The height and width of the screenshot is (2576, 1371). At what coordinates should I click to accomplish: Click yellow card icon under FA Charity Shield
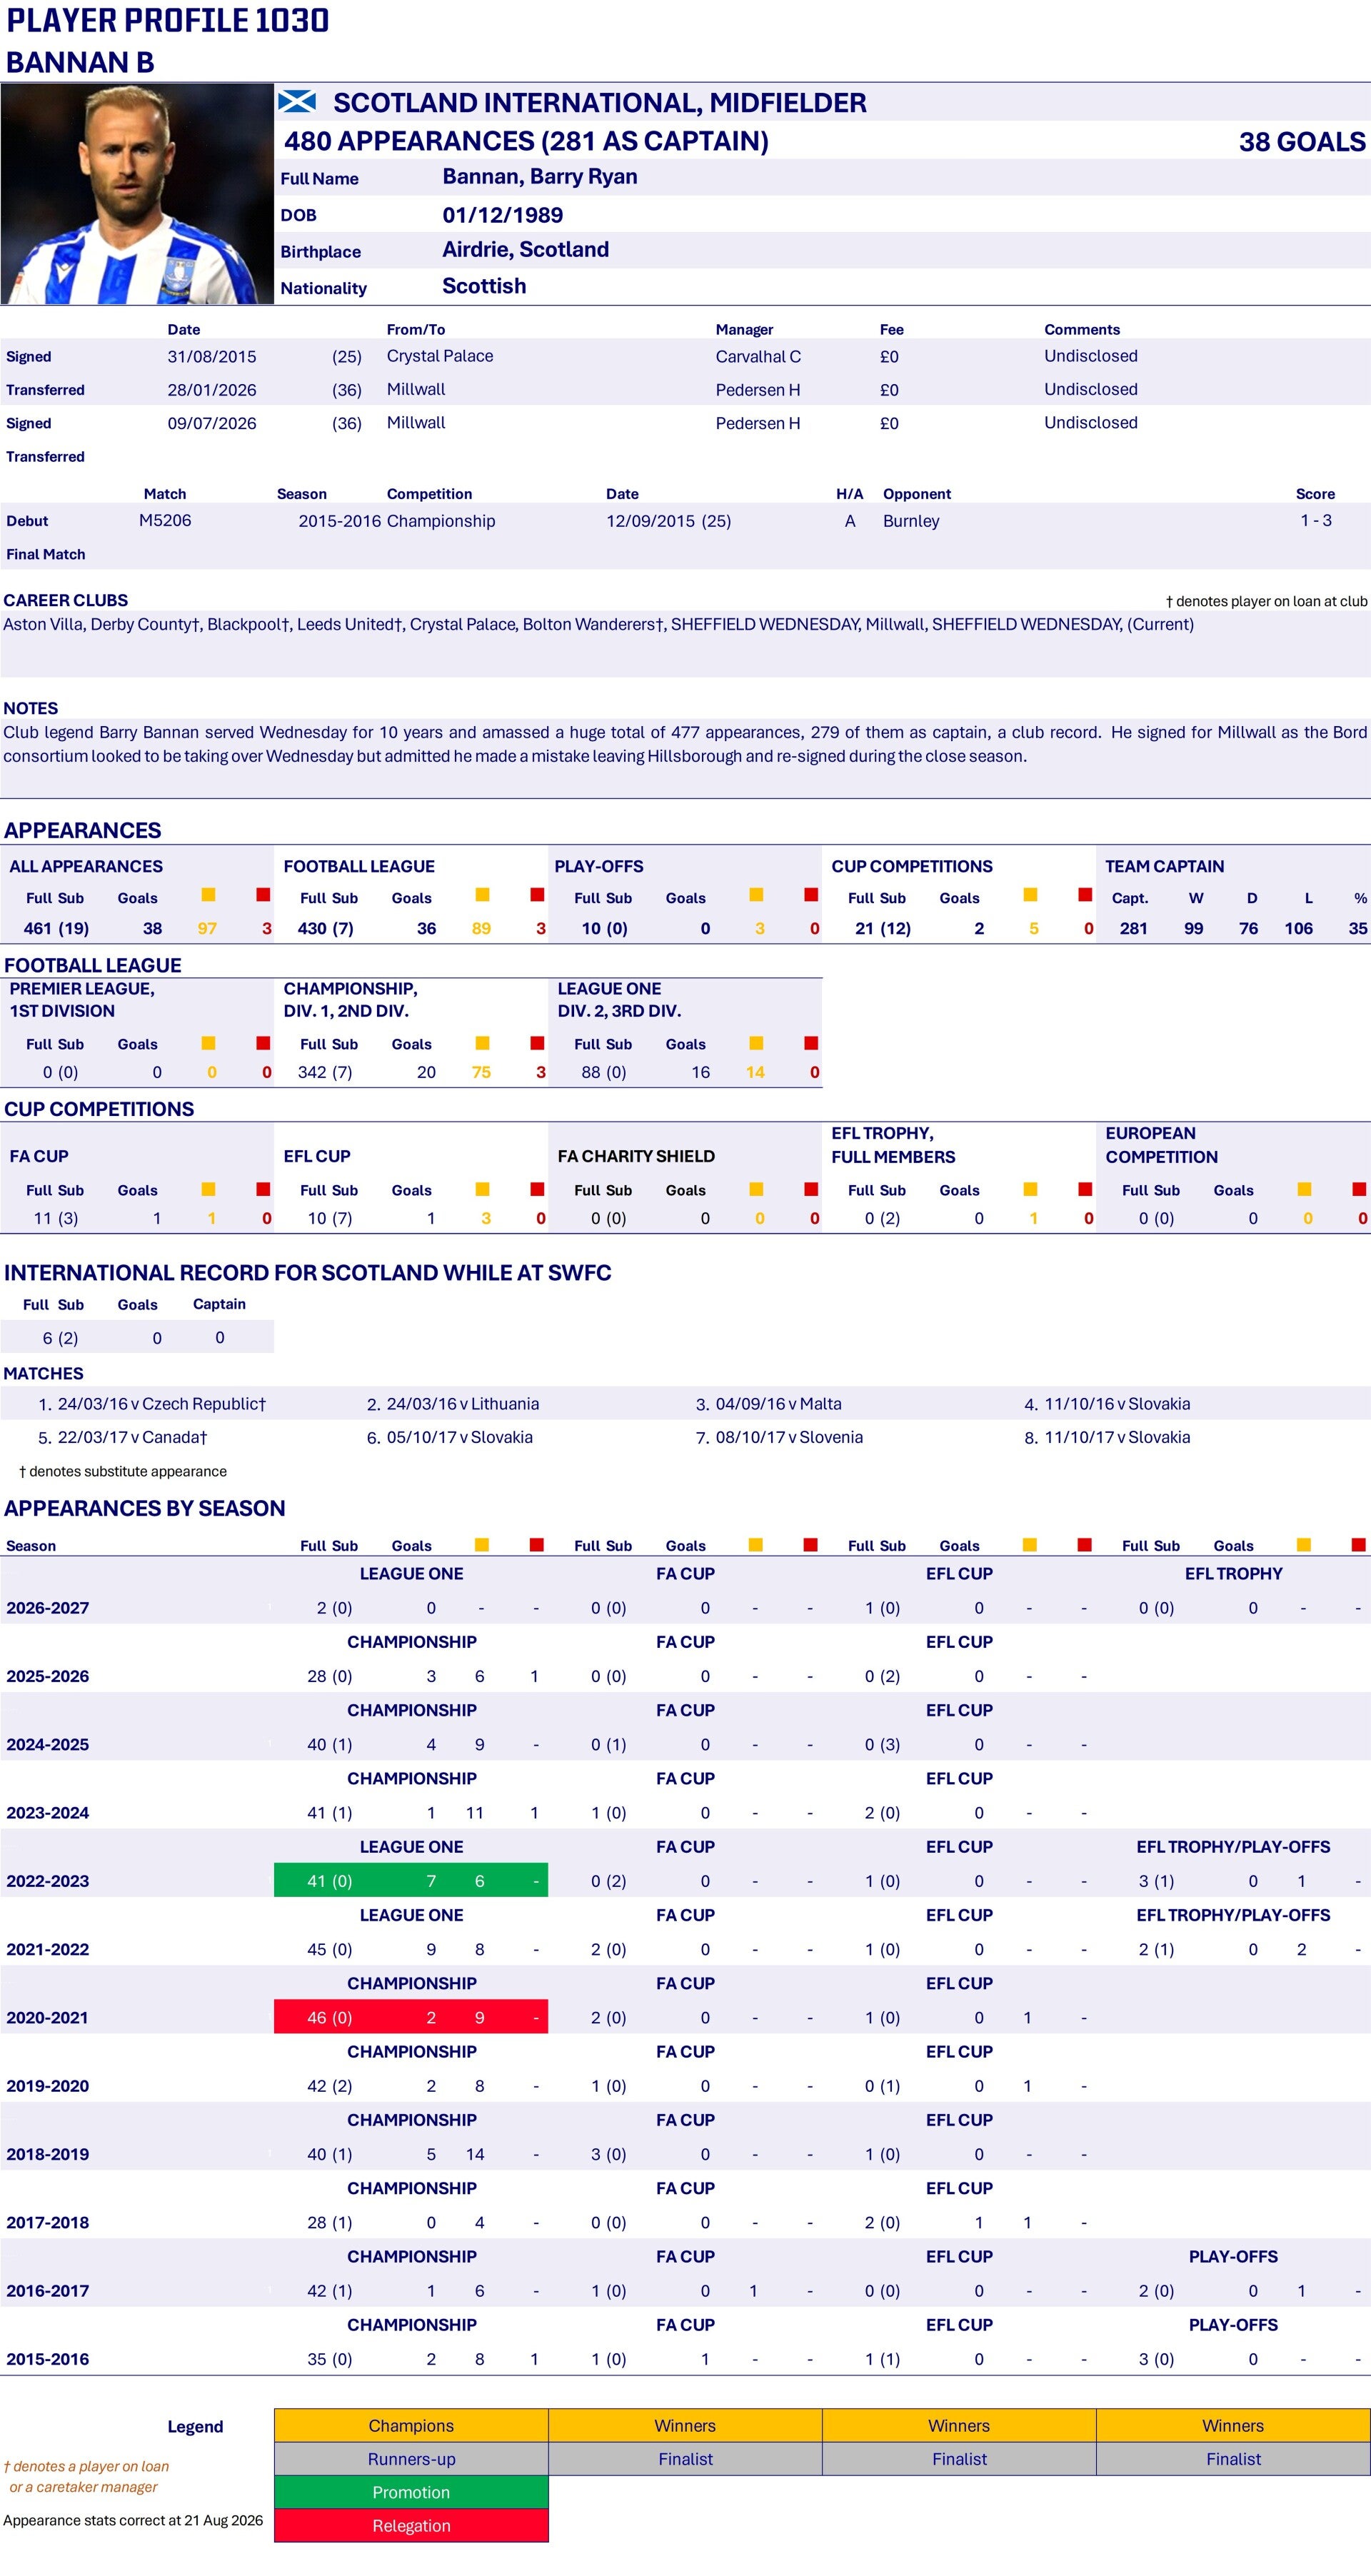point(756,1189)
